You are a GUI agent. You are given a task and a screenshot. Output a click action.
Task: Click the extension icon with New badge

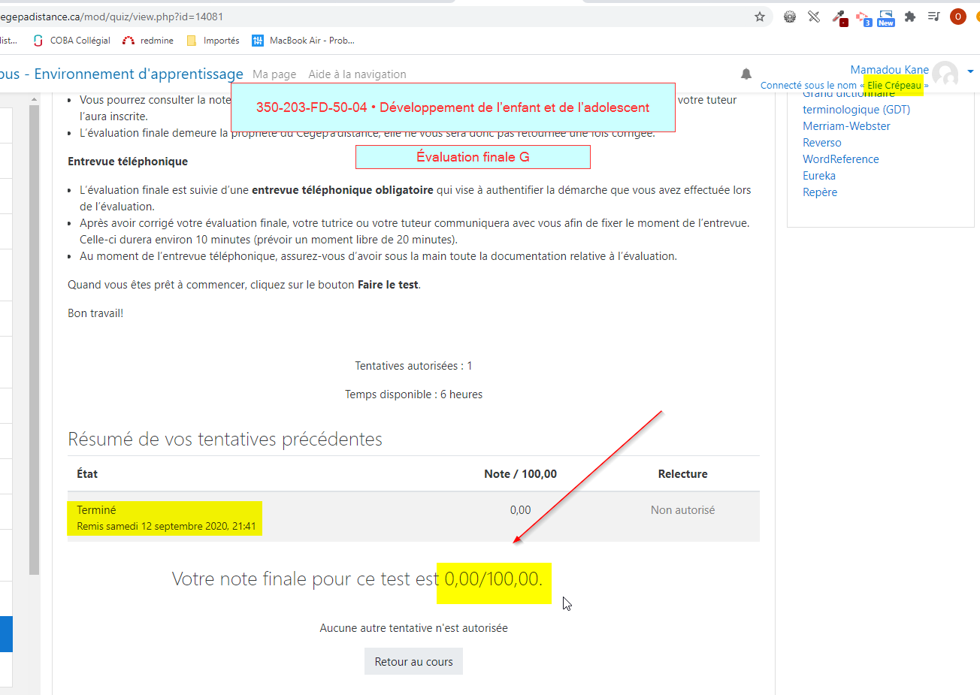[886, 18]
